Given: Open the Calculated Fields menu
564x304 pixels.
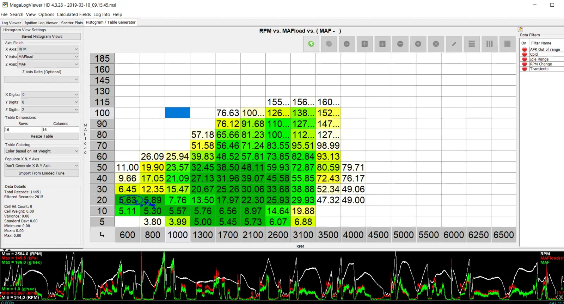Looking at the screenshot, I should [x=74, y=14].
